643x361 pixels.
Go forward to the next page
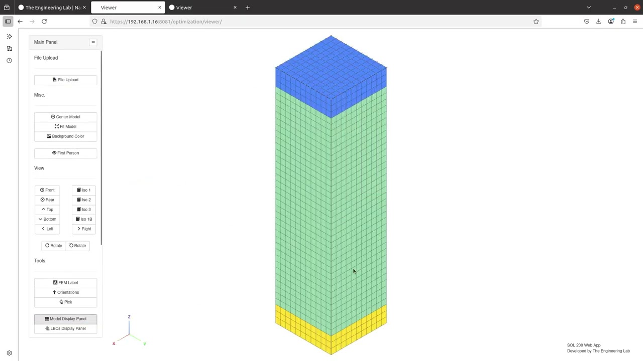tap(32, 22)
